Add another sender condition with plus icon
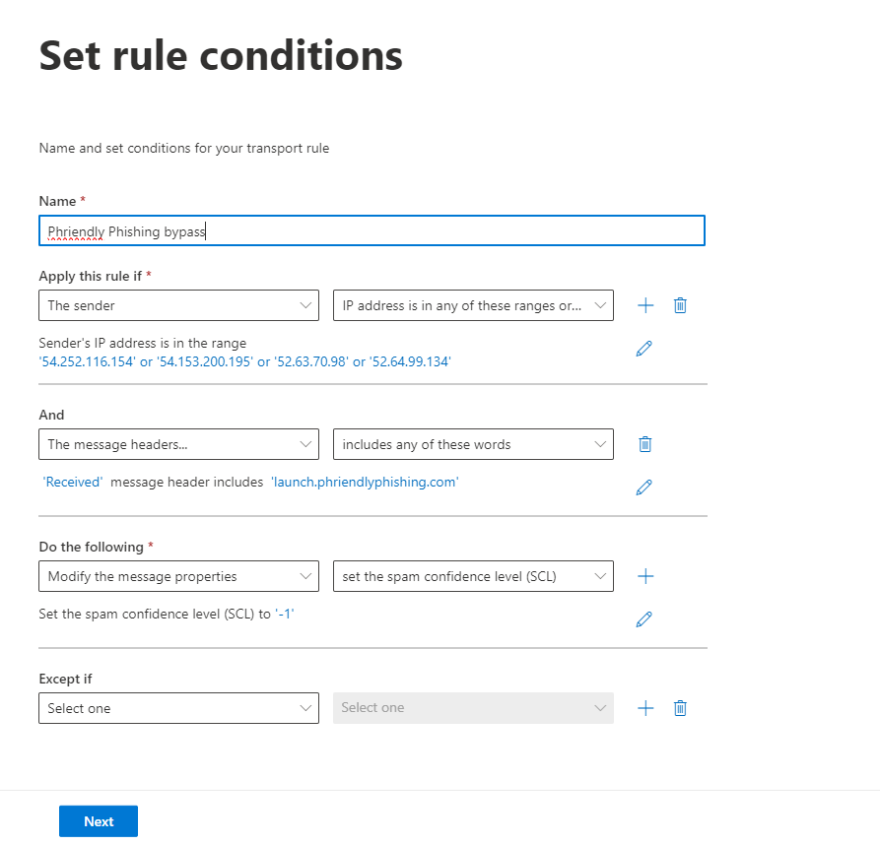 tap(645, 305)
